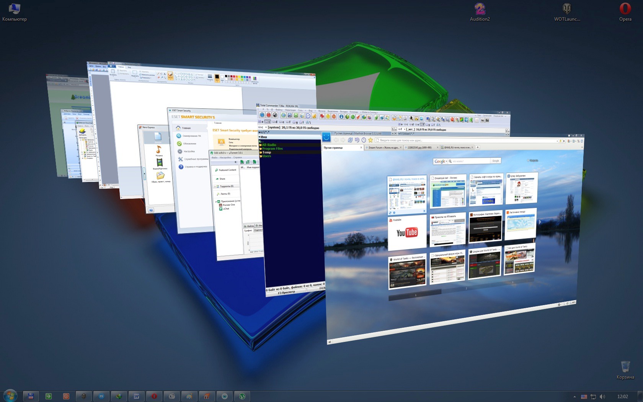The image size is (643, 402).
Task: Click the Google search button
Action: pos(496,161)
